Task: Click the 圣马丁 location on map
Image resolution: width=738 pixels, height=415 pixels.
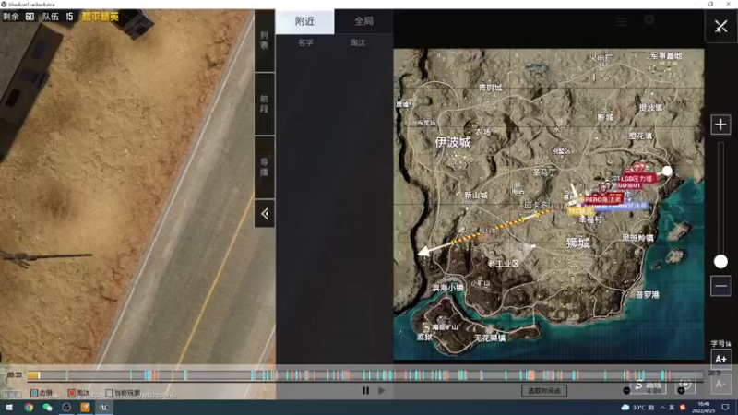Action: (544, 172)
